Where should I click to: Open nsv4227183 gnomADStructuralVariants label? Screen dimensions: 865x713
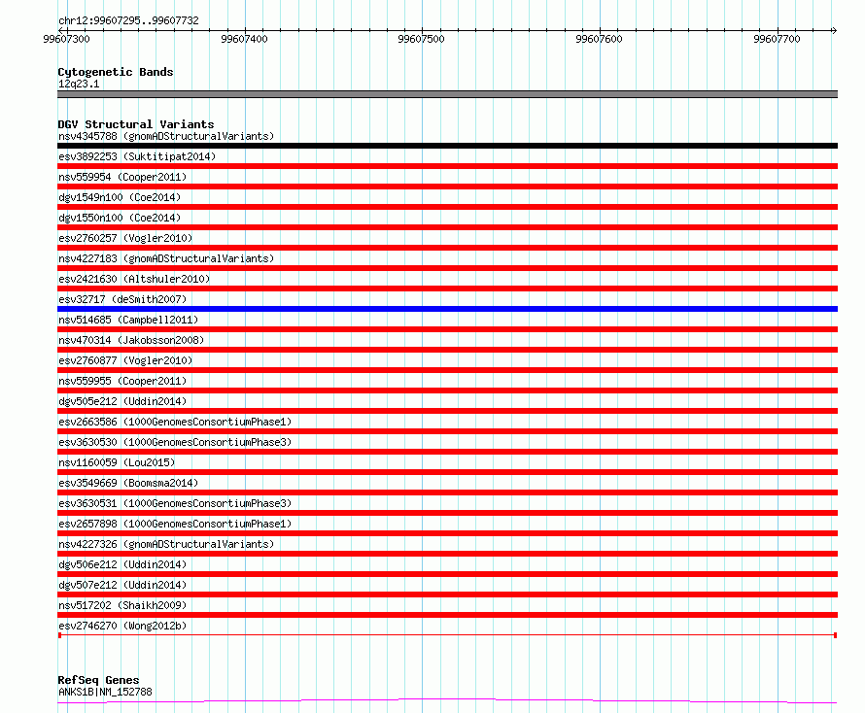(166, 258)
